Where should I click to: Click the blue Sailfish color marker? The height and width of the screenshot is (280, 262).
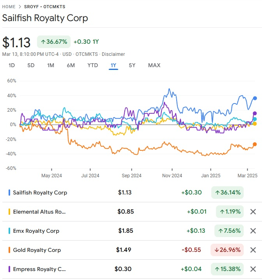[9, 193]
